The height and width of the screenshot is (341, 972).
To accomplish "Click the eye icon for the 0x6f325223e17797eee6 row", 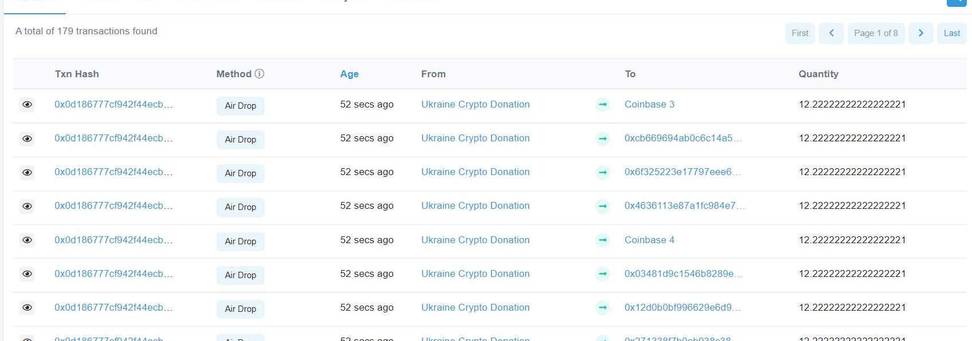I will [27, 172].
